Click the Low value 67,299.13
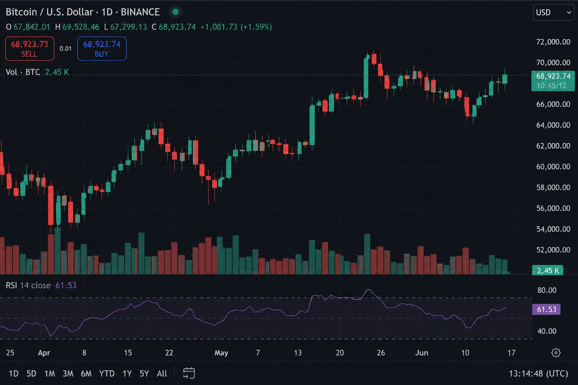 click(128, 27)
